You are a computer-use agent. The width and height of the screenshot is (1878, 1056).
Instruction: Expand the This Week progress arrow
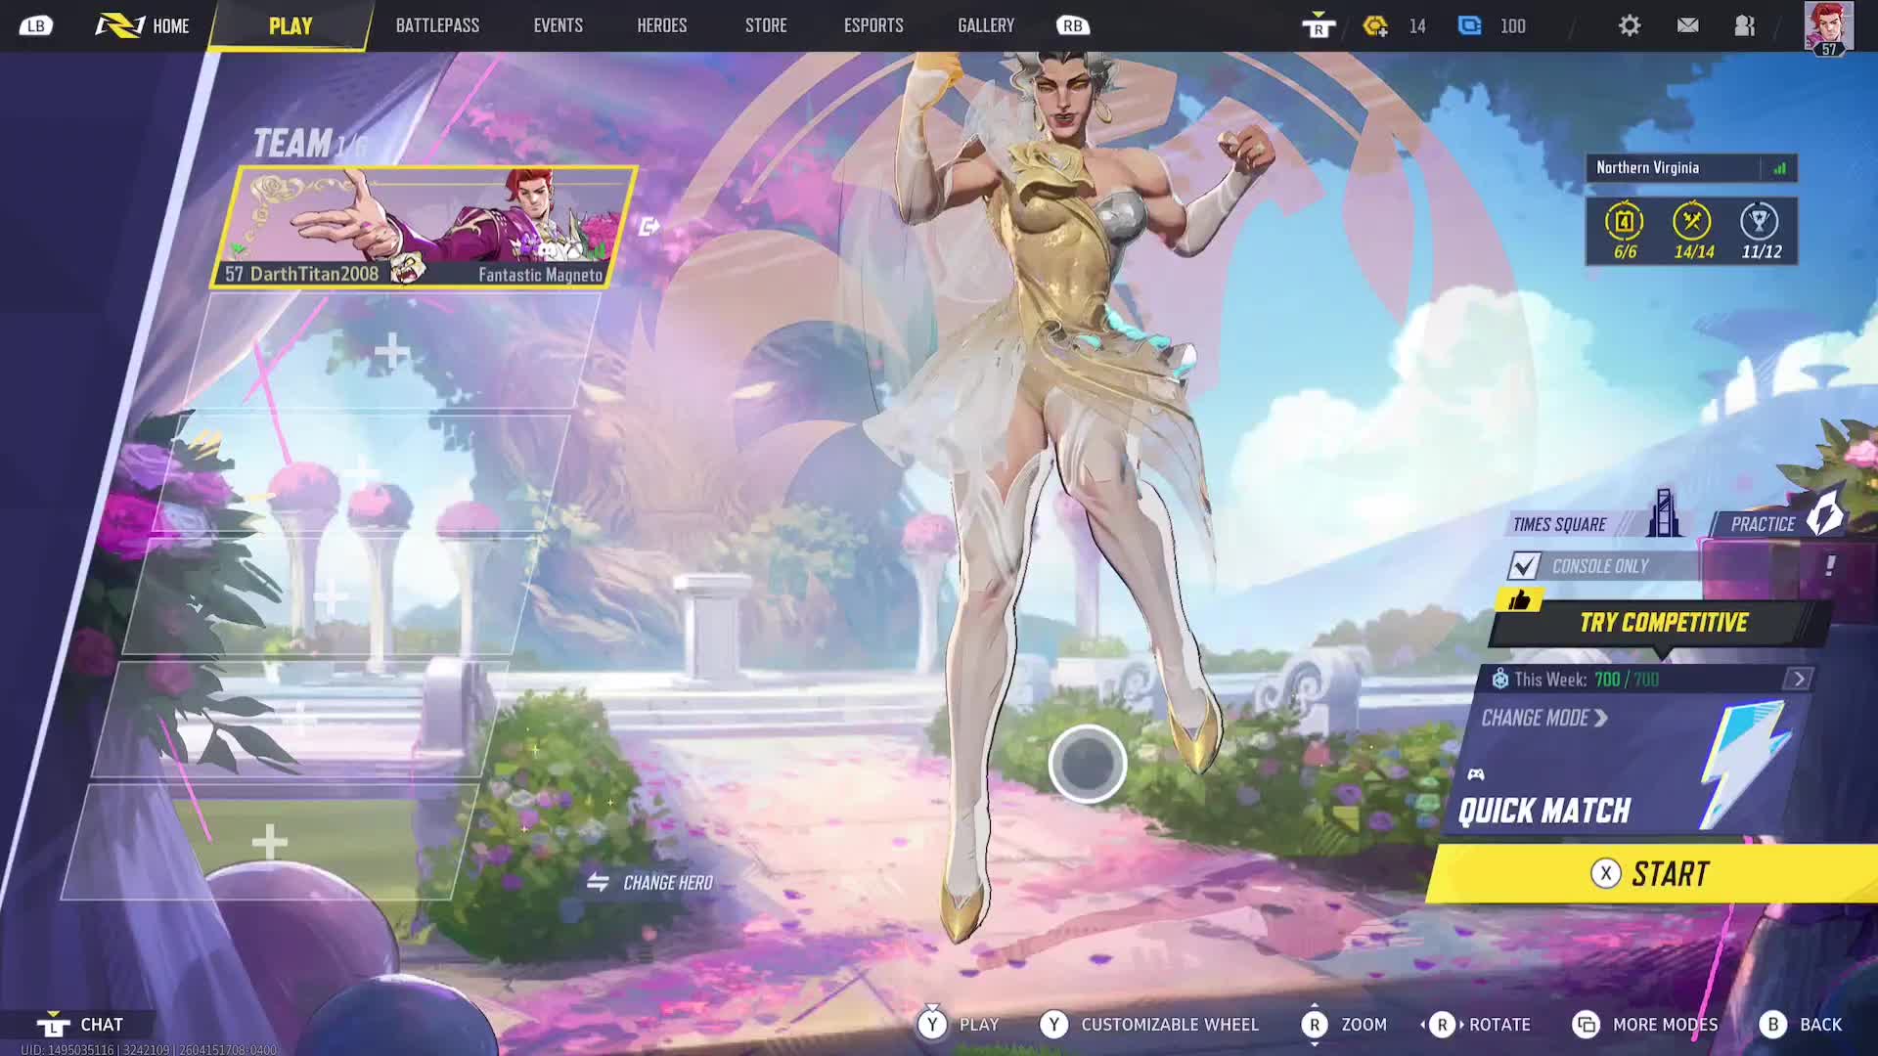[1798, 680]
